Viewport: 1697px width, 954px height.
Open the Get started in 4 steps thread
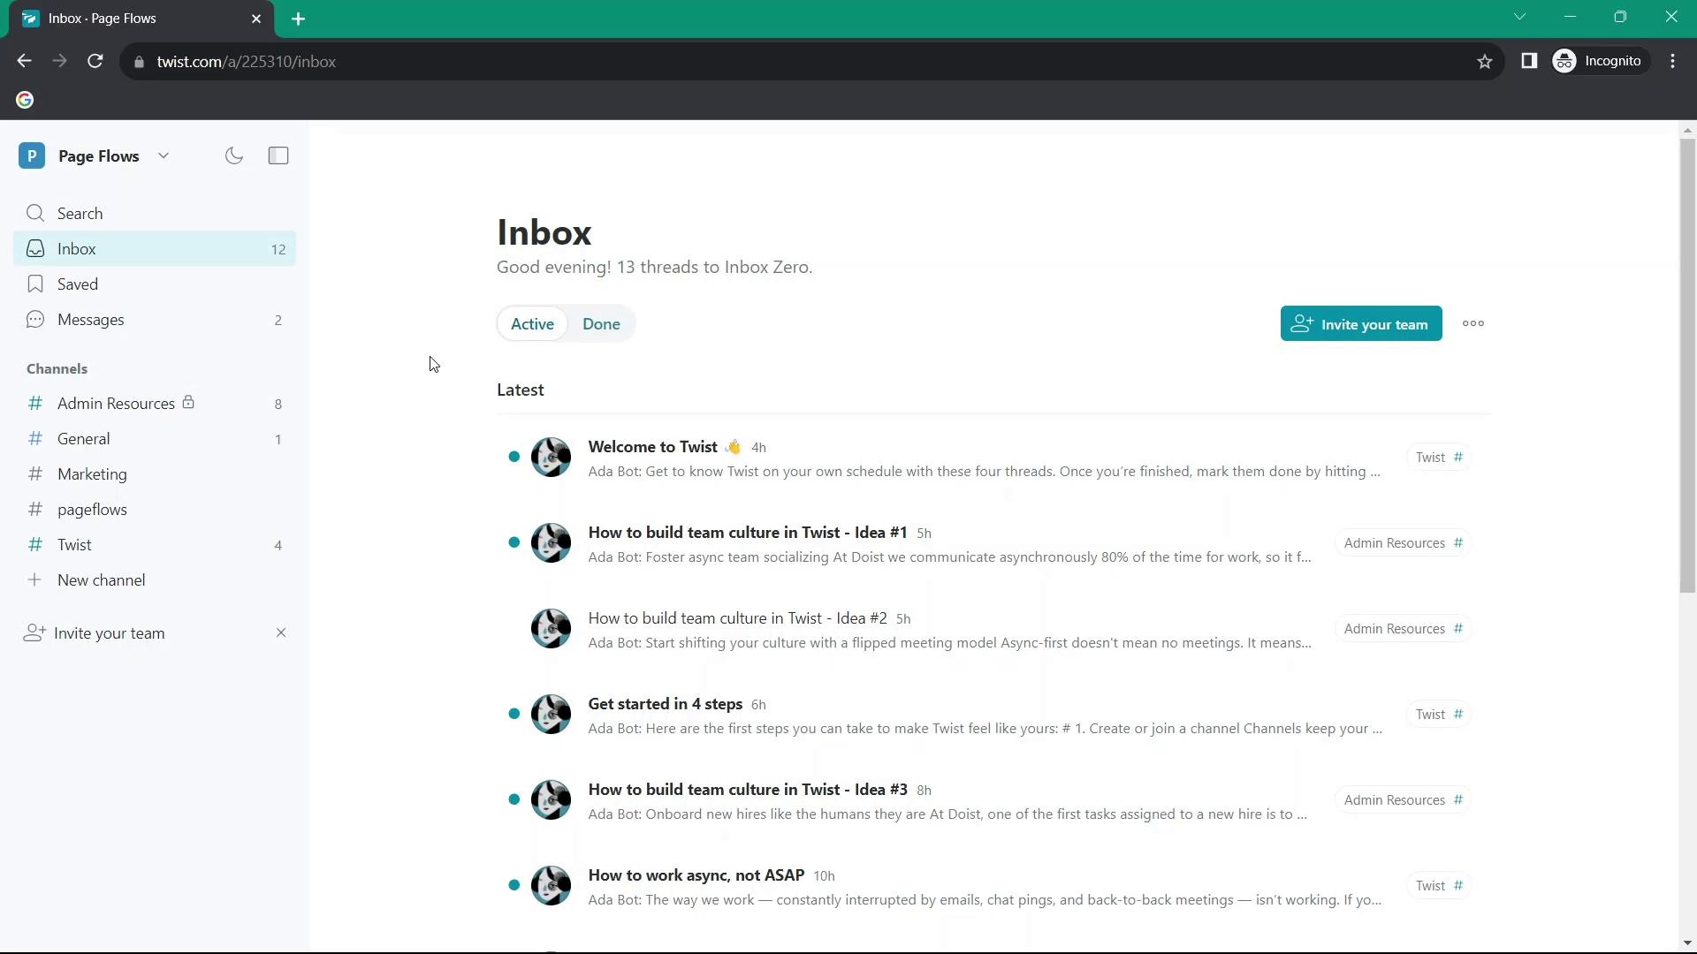pos(665,702)
